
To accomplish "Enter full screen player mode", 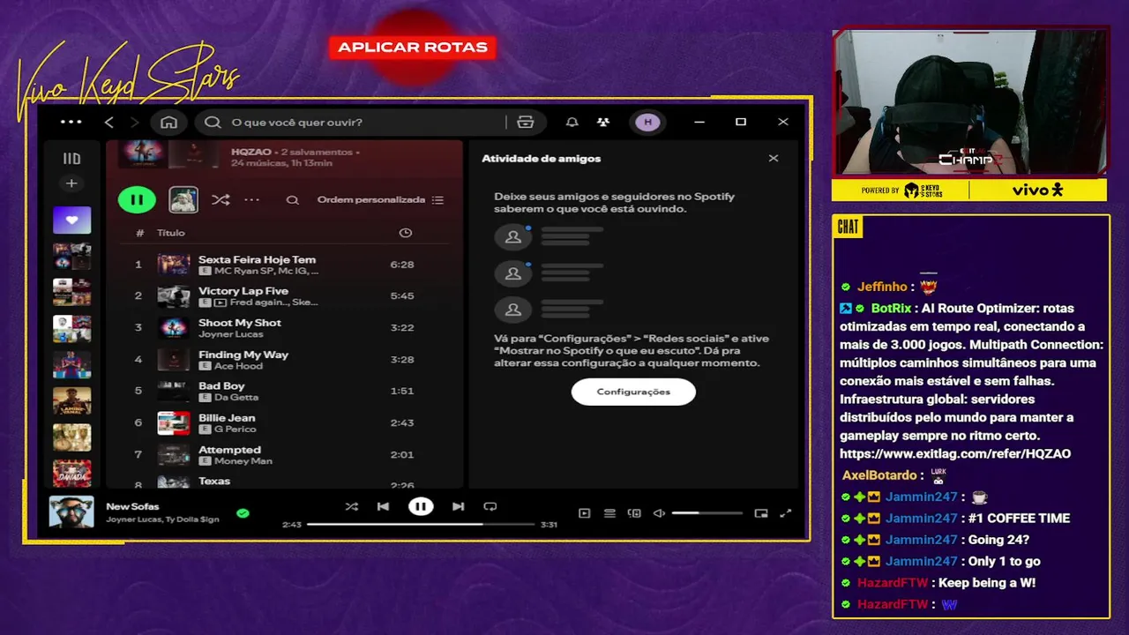I will [x=786, y=513].
